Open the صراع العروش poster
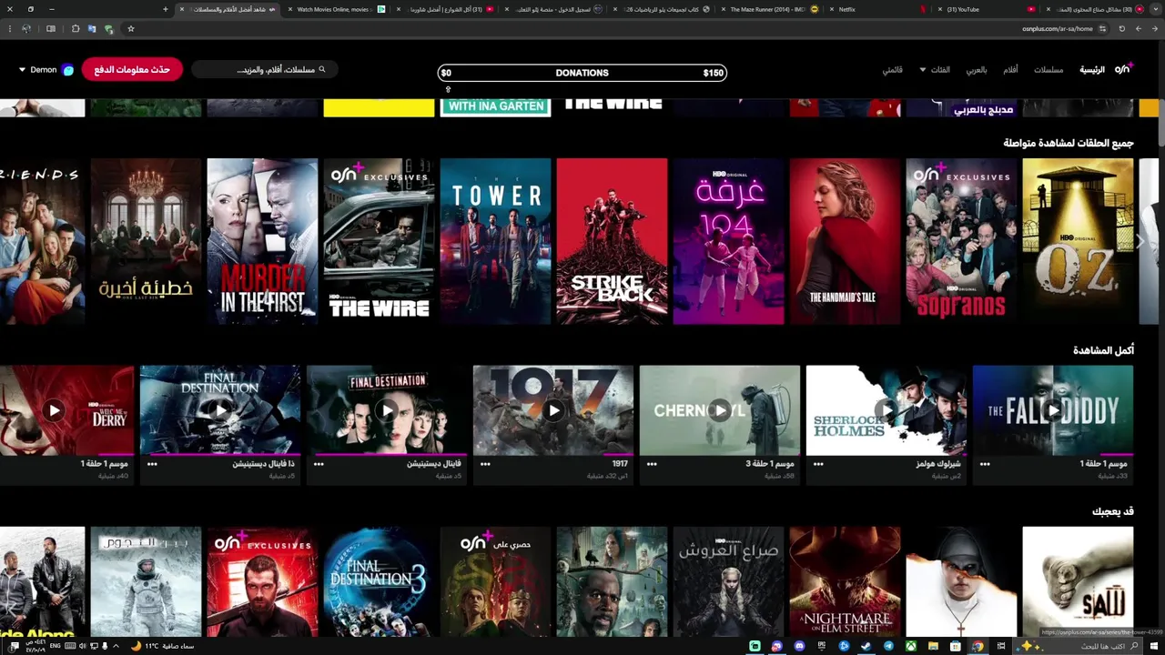1165x655 pixels. coord(728,581)
